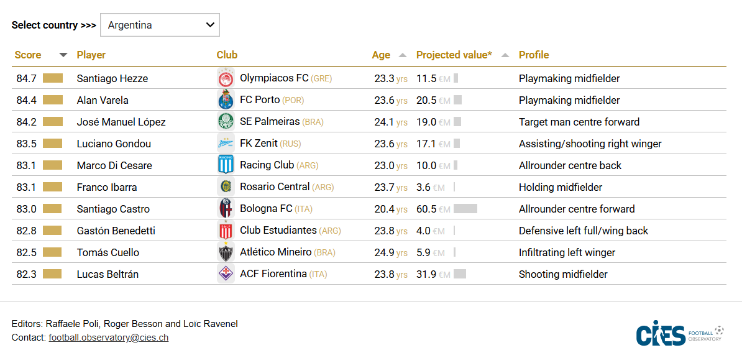Select the Lucas Beltrán player name
This screenshot has width=742, height=363.
pyautogui.click(x=108, y=274)
